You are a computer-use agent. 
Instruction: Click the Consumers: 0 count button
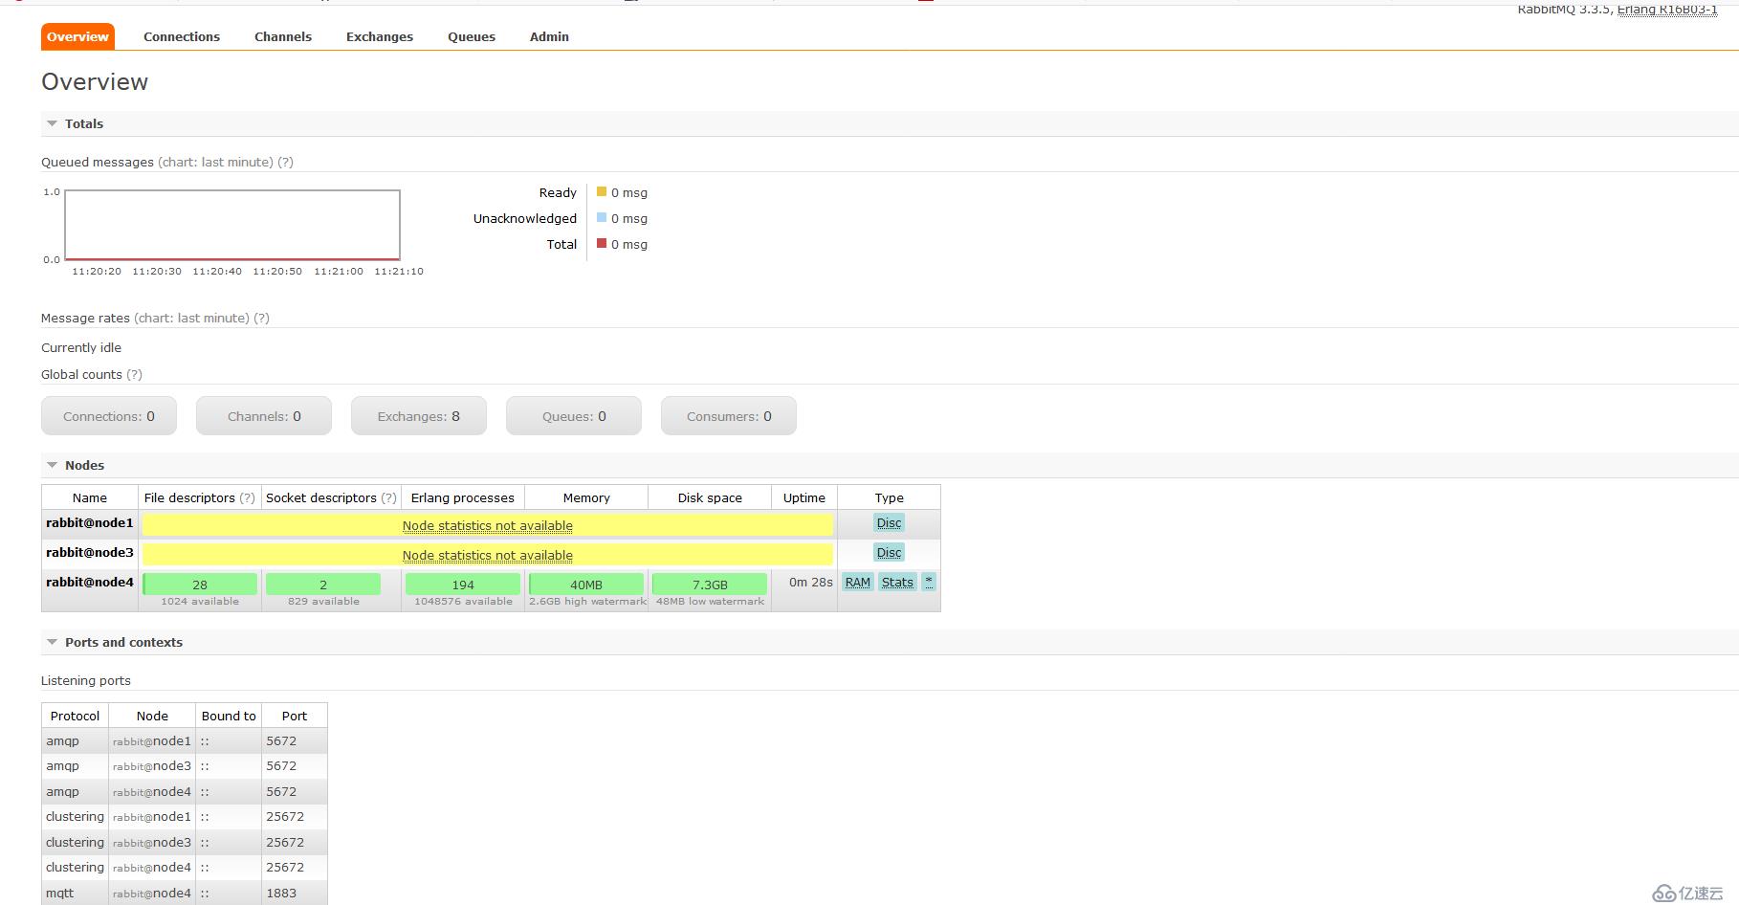[729, 416]
